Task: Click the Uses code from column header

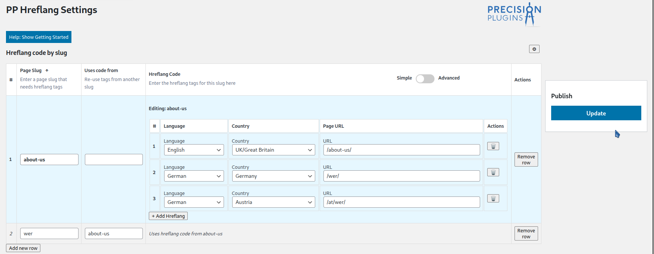Action: [x=101, y=71]
